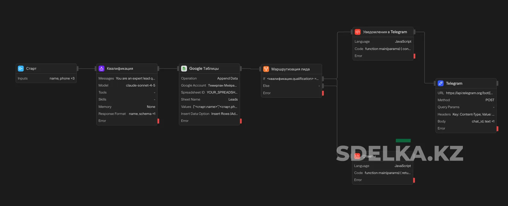
Task: Click the Code field in Уведомления в Telegram
Action: pyautogui.click(x=383, y=49)
